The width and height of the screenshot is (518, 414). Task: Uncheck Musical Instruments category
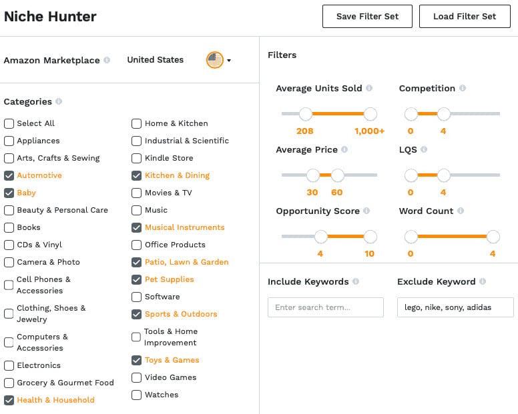[x=136, y=227]
